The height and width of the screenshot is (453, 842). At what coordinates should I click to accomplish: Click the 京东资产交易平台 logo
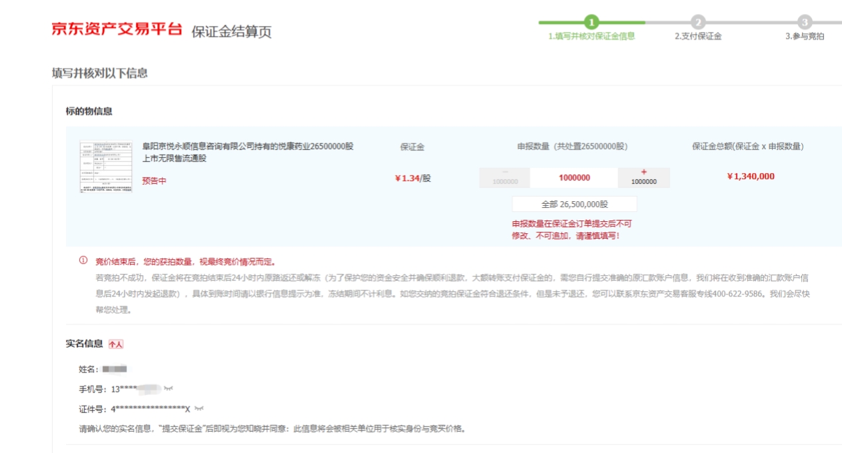pos(117,29)
